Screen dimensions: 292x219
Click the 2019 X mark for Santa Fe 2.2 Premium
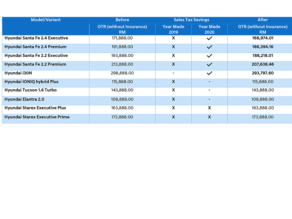[x=173, y=64]
